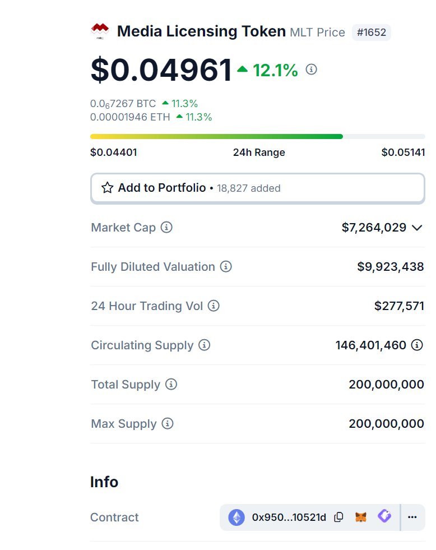Screen dimensions: 436x550
Task: Click Add to Portfolio button
Action: point(258,188)
